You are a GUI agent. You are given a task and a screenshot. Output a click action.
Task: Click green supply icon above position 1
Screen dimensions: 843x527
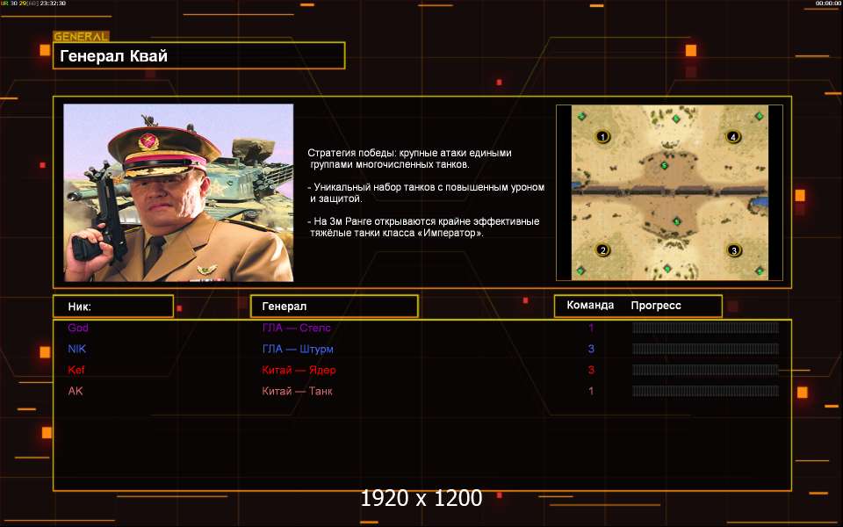(x=581, y=116)
